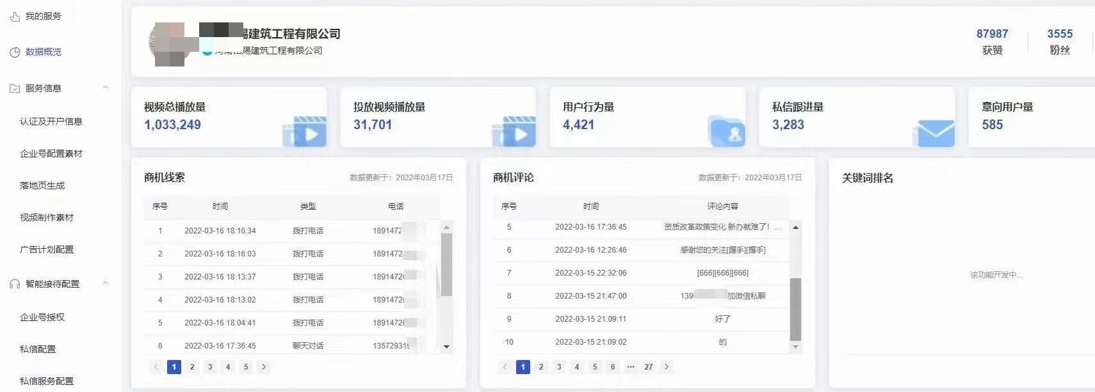Open 落地页生成 menu item
This screenshot has height=392, width=1095.
[42, 185]
